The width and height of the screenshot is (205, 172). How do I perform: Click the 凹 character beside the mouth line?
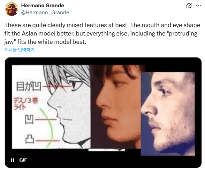[x=29, y=119]
